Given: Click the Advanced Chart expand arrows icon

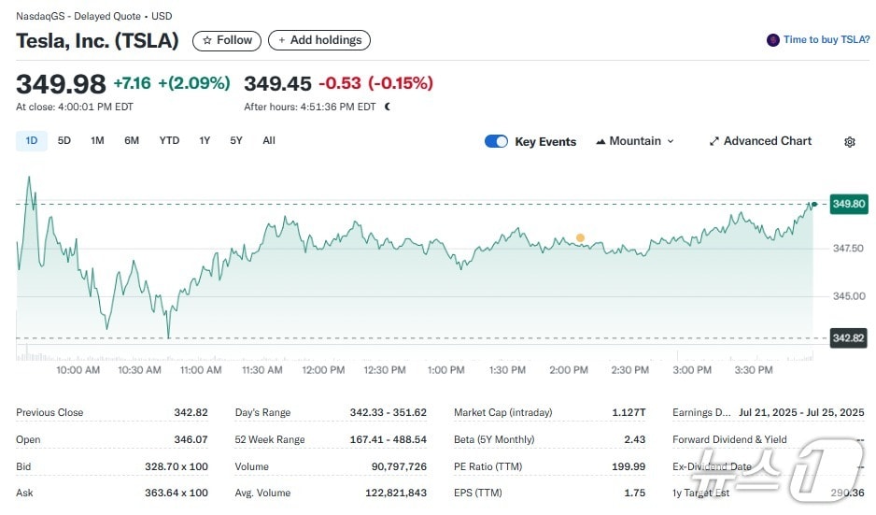Looking at the screenshot, I should click(x=714, y=142).
